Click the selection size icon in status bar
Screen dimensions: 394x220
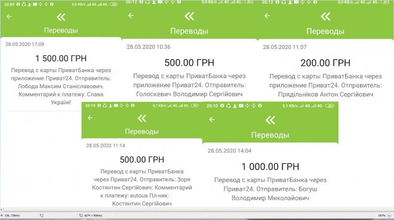[41, 215]
